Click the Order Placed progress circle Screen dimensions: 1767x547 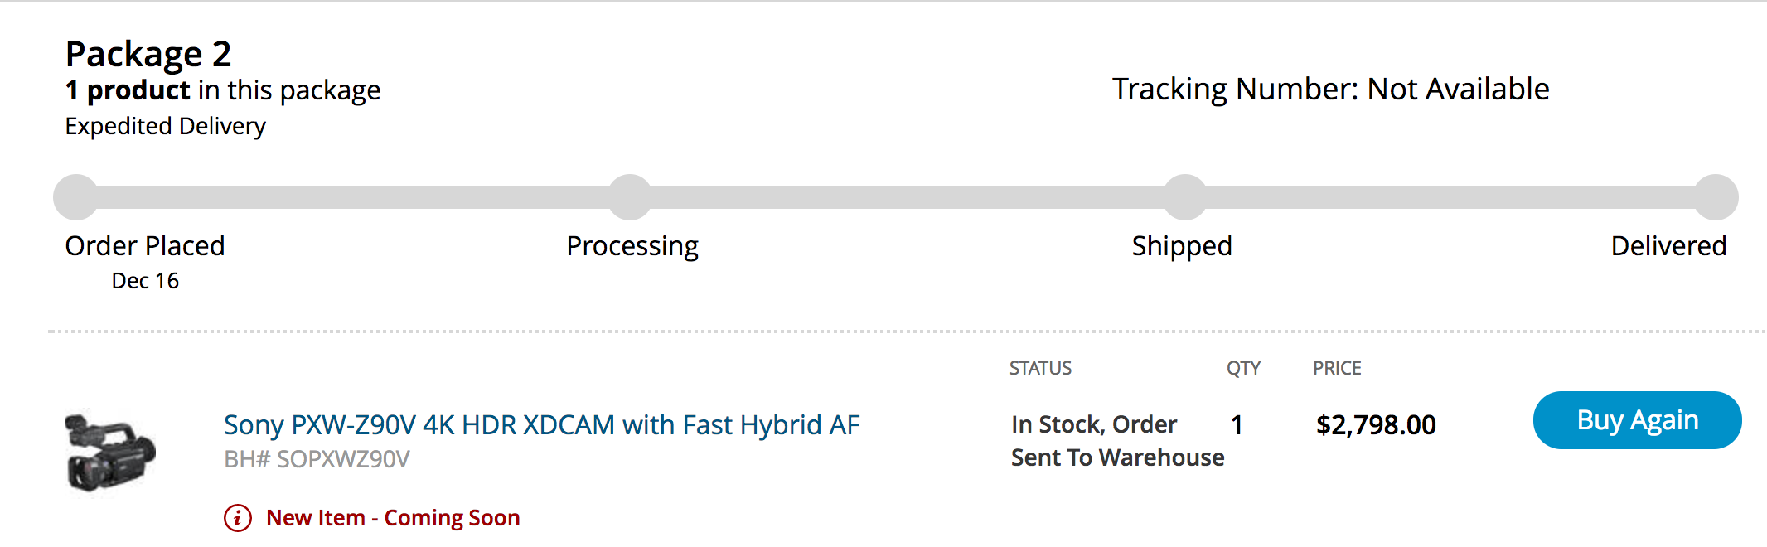pos(76,197)
